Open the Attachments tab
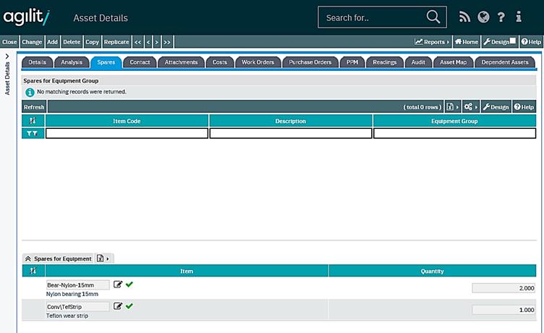544x333 pixels. [x=181, y=62]
